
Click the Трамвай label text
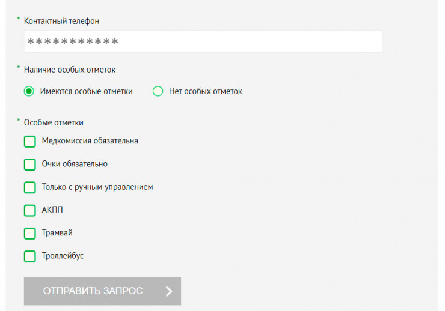click(57, 232)
